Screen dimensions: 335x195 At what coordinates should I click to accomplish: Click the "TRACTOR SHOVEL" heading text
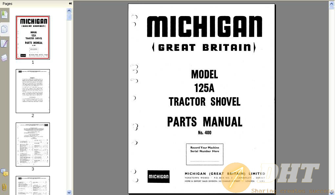coord(204,102)
